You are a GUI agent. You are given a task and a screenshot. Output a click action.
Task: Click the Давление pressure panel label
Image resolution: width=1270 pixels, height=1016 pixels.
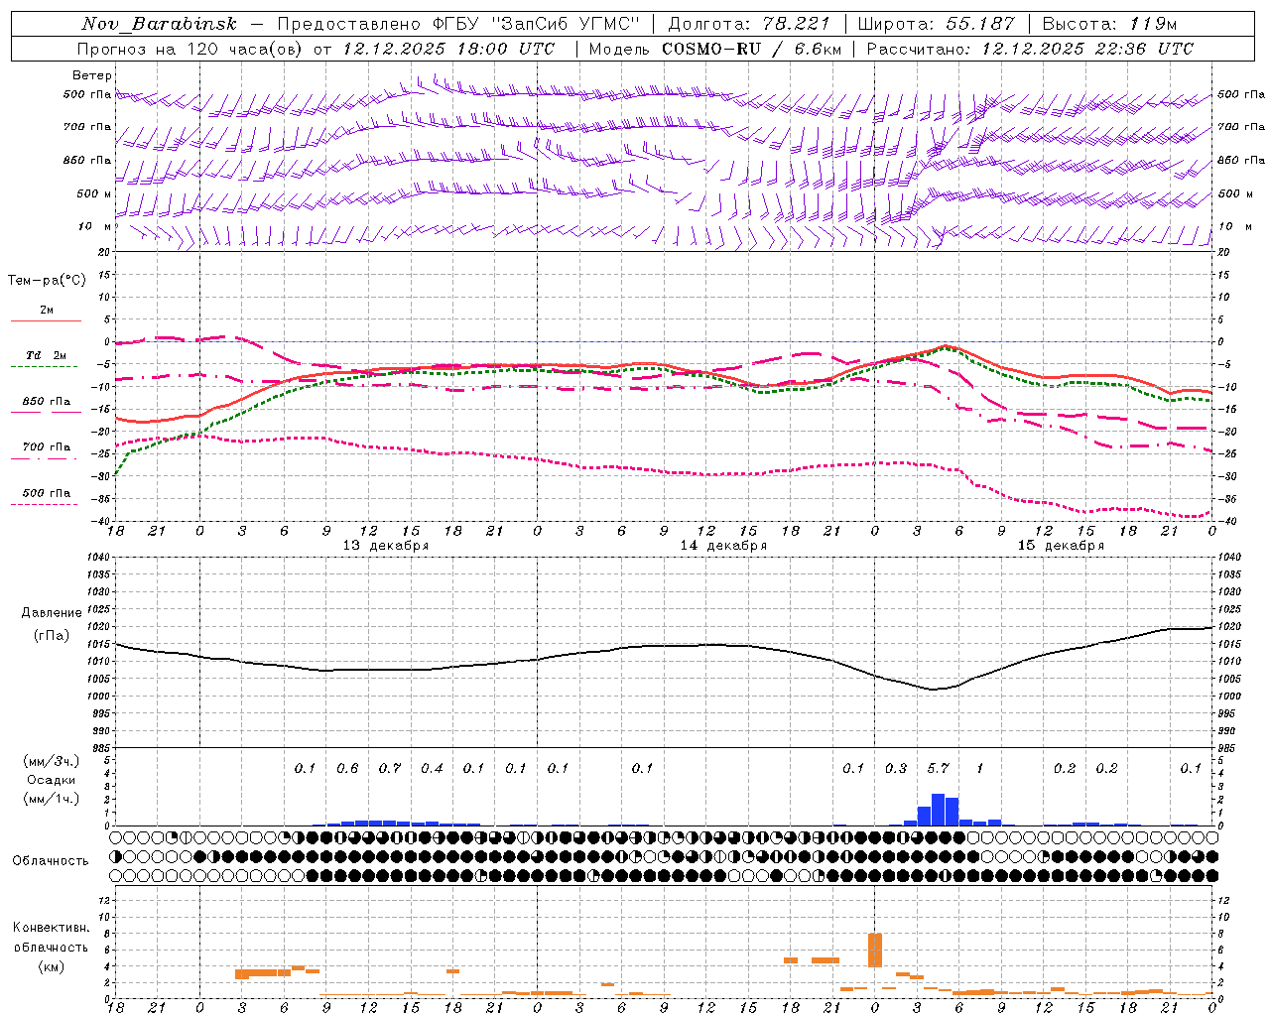coord(52,613)
